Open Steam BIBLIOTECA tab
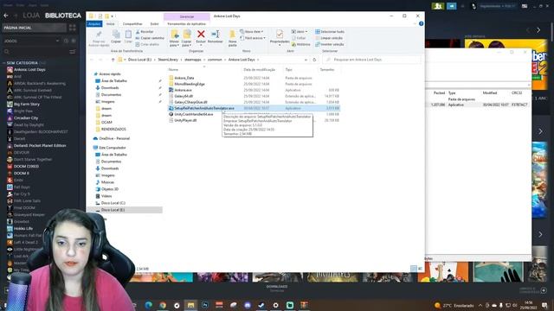This screenshot has height=311, width=554. (x=63, y=16)
